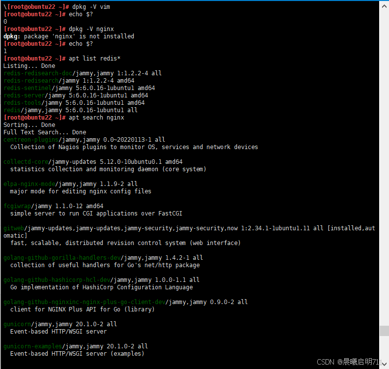Viewport: 389px width, 369px height.
Task: Click the 'collection of useful handlers' description
Action: click(105, 265)
